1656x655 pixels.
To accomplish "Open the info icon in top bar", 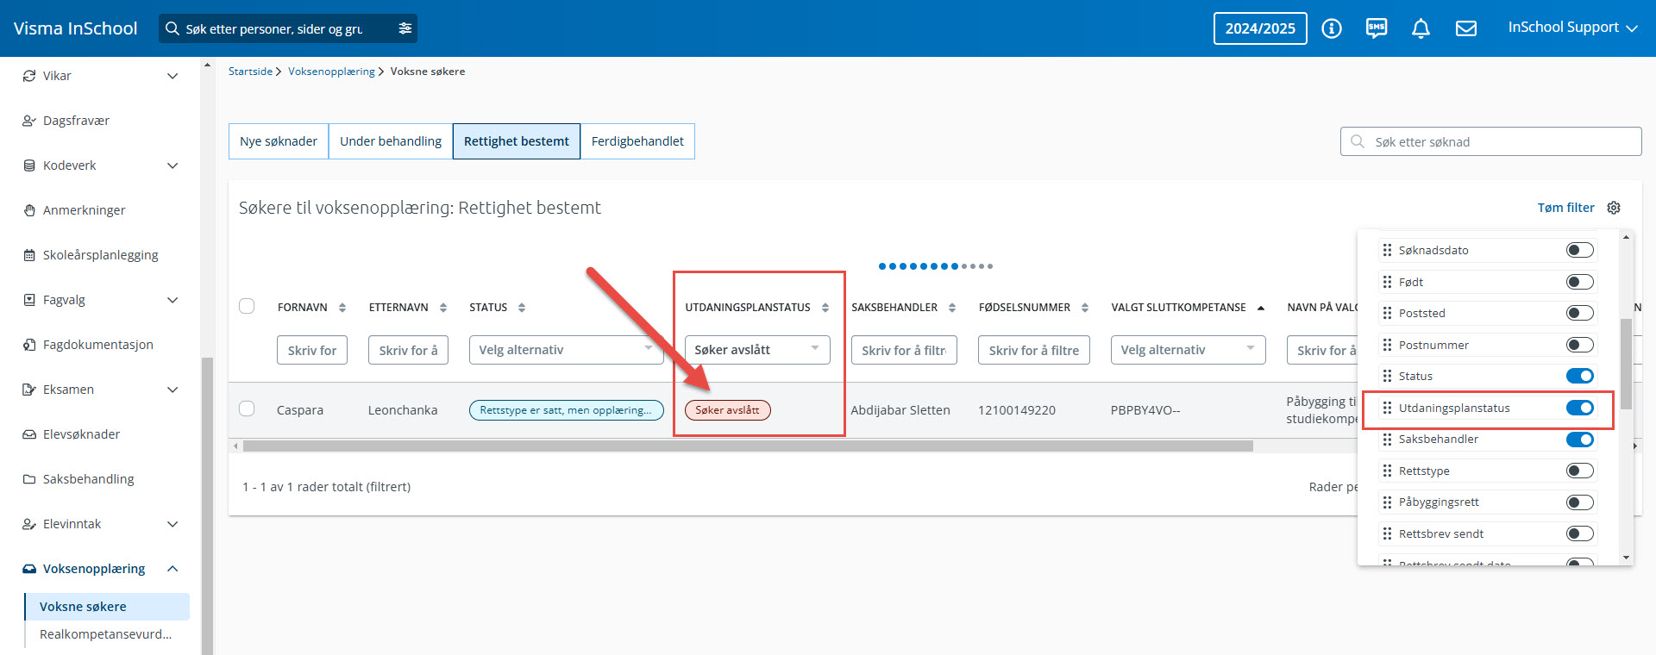I will pyautogui.click(x=1332, y=28).
